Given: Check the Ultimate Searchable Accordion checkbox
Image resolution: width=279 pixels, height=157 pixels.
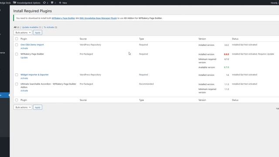Looking at the screenshot, I should 17,84.
